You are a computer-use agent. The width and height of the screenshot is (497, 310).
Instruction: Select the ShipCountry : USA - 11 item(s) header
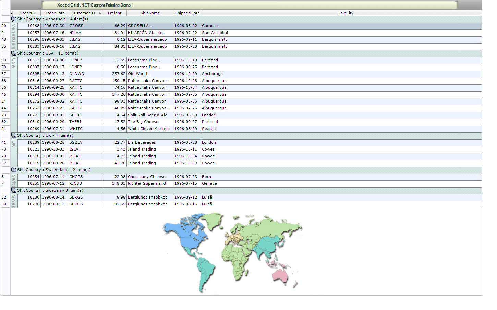tap(246, 53)
